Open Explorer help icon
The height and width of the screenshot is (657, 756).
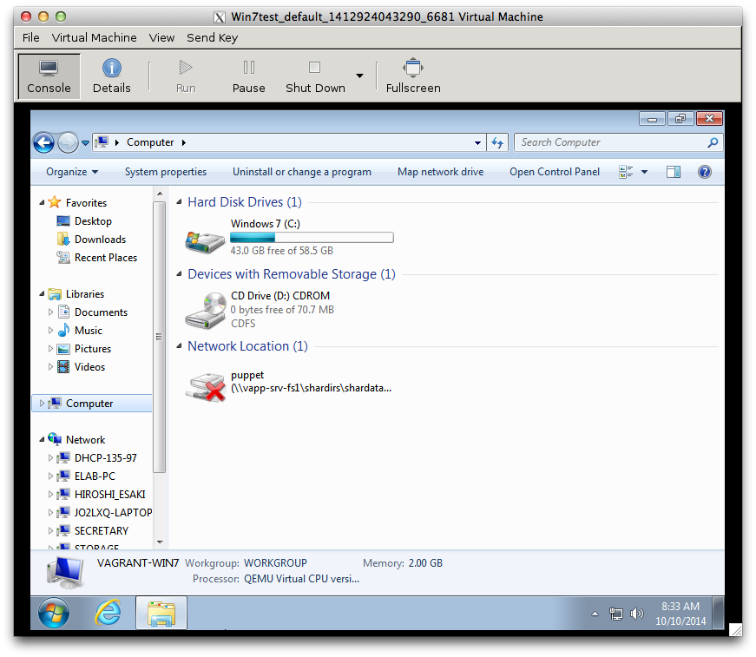click(x=705, y=172)
